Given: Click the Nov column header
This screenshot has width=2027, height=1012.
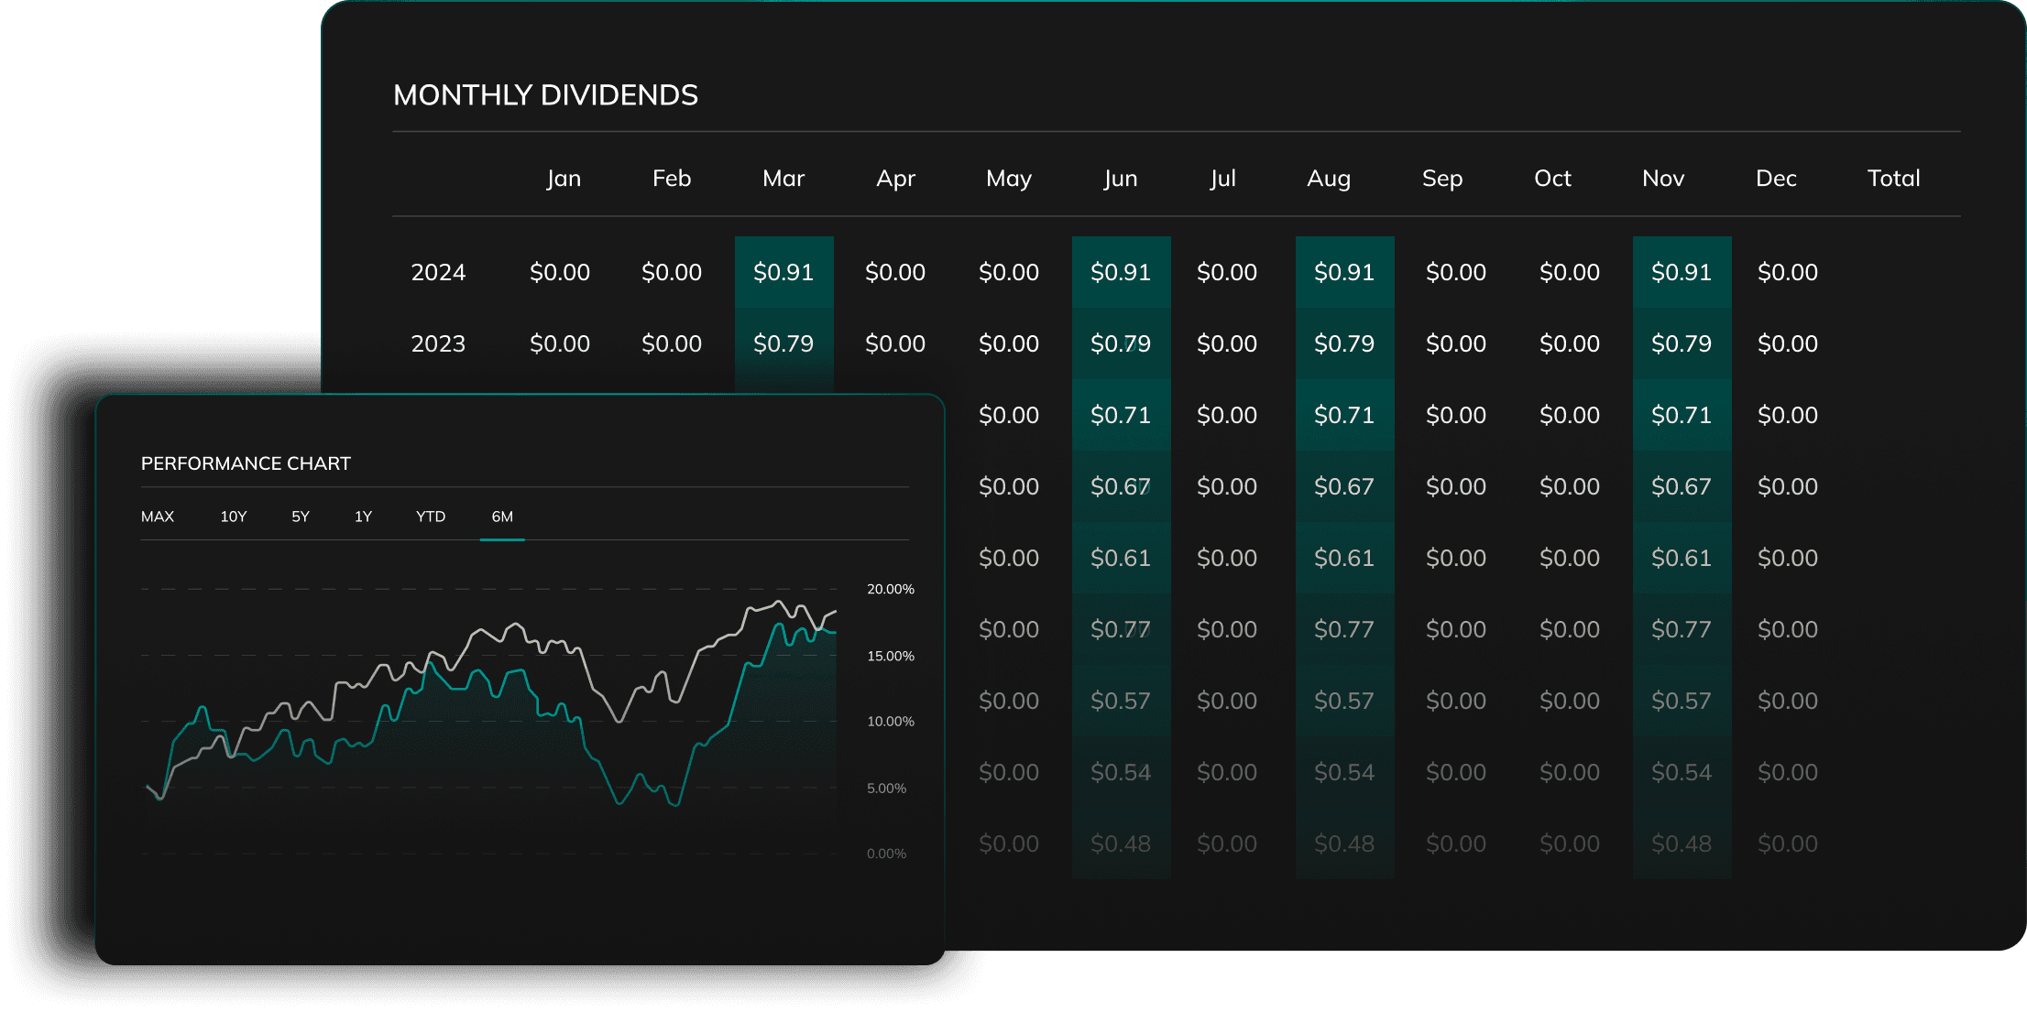Looking at the screenshot, I should coord(1663,179).
